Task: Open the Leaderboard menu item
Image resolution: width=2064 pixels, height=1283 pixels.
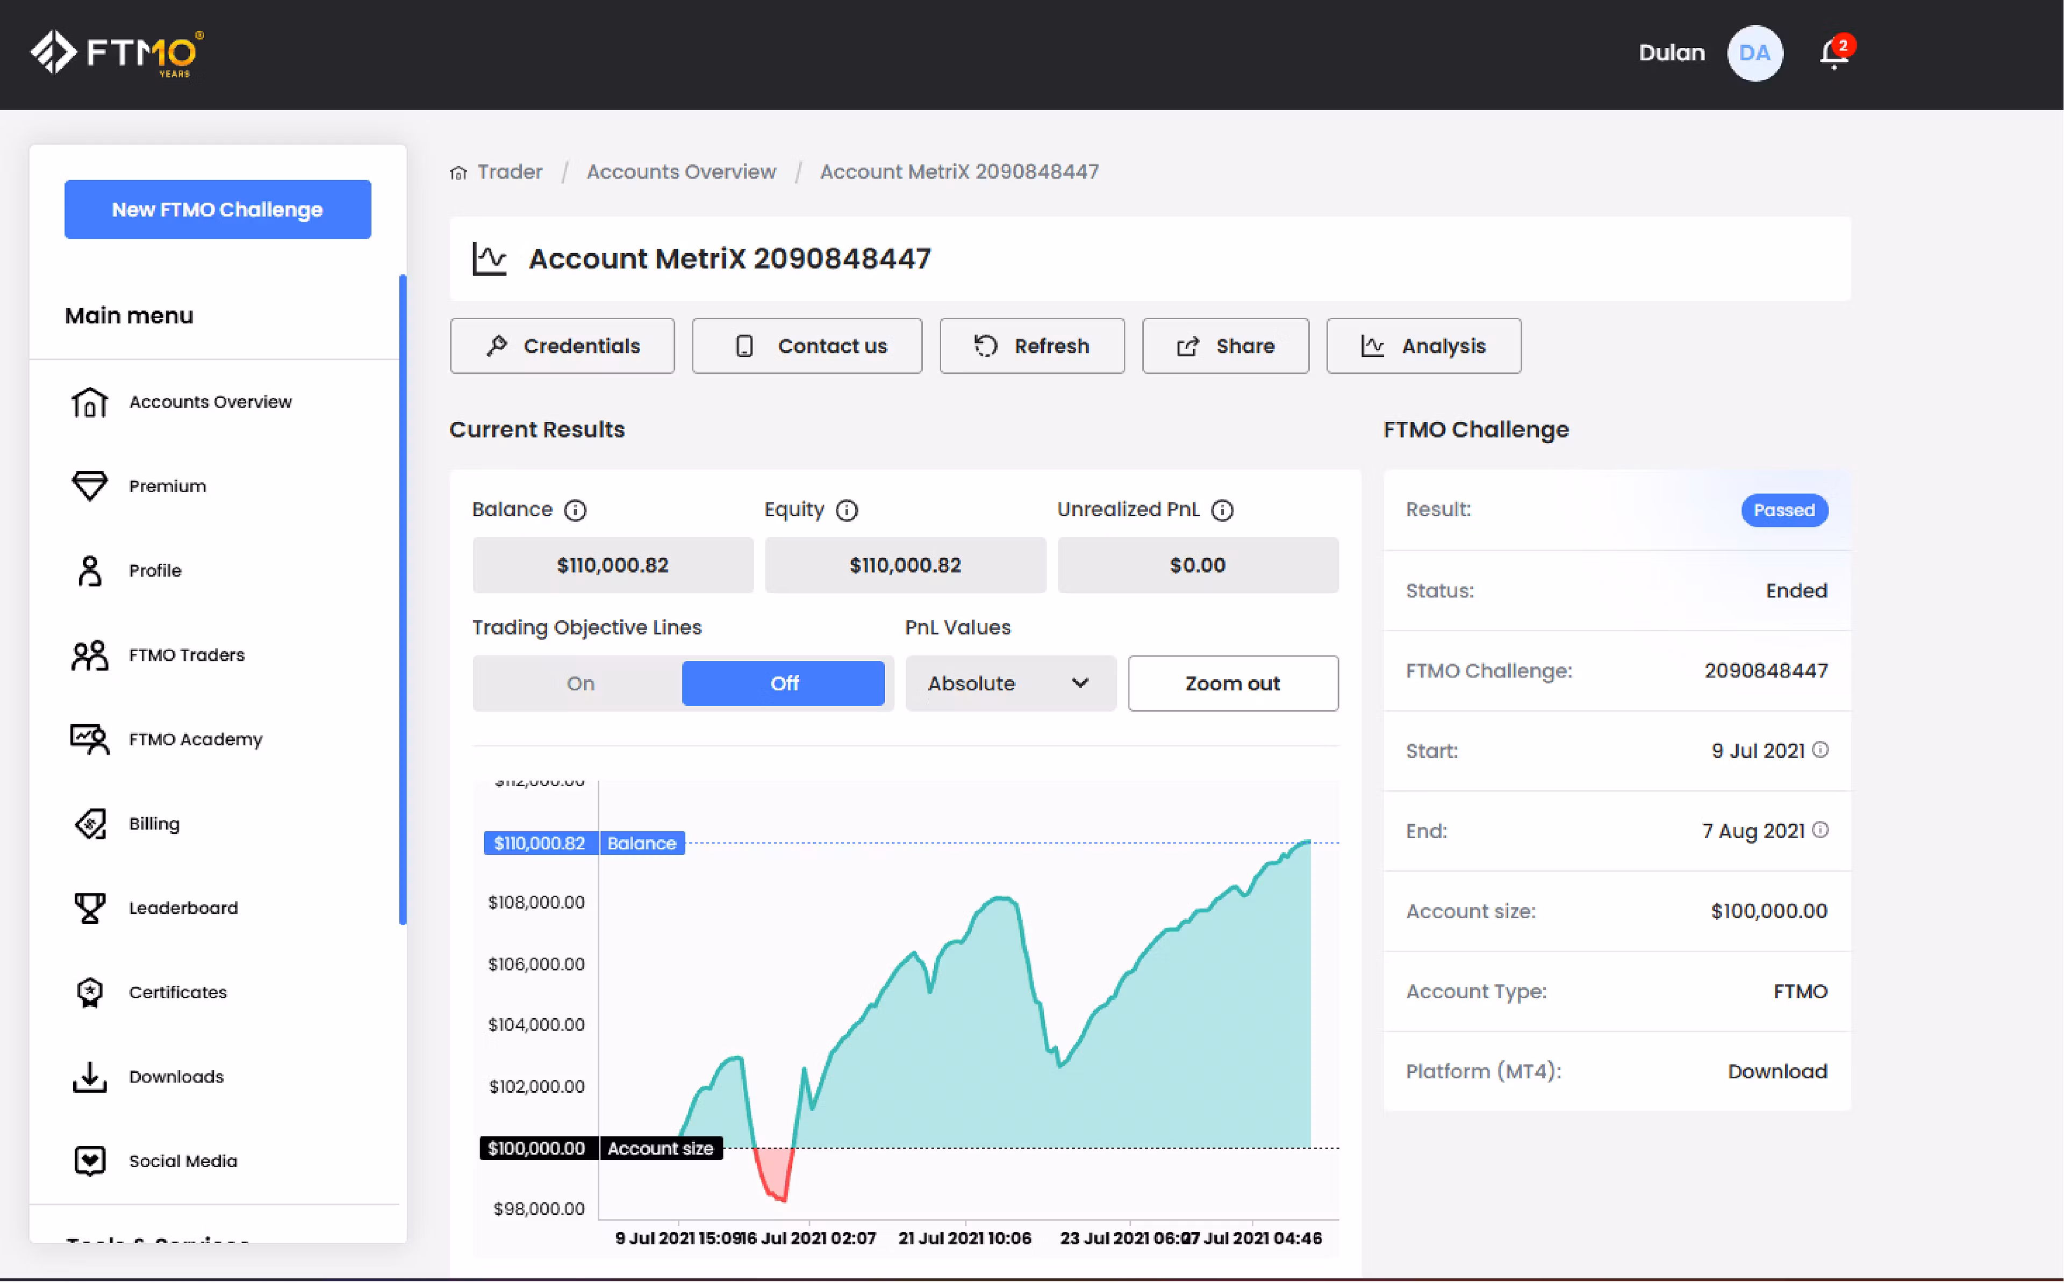Action: pos(183,908)
